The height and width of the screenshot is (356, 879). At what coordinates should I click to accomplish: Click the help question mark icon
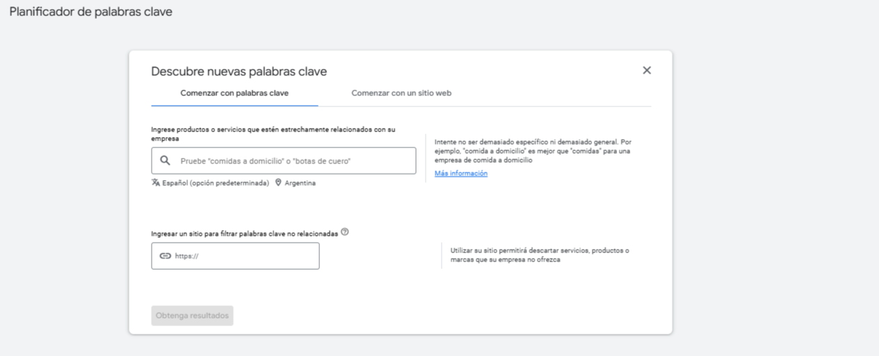pos(345,232)
